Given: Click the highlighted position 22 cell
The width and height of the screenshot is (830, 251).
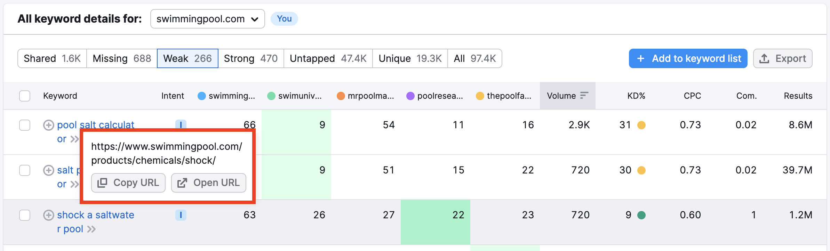Looking at the screenshot, I should pyautogui.click(x=436, y=222).
